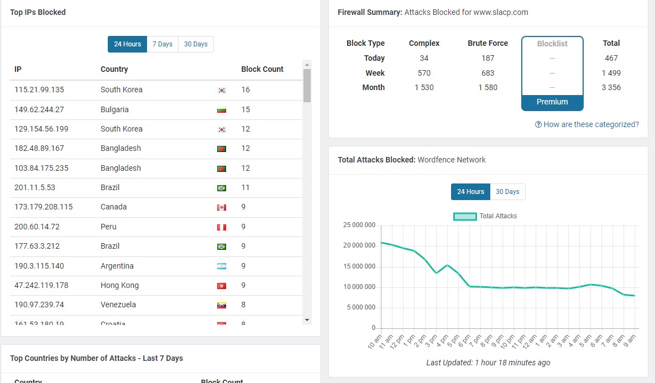Image resolution: width=655 pixels, height=383 pixels.
Task: Click the South Korea flag beside 115.21.99.135
Action: coord(222,90)
